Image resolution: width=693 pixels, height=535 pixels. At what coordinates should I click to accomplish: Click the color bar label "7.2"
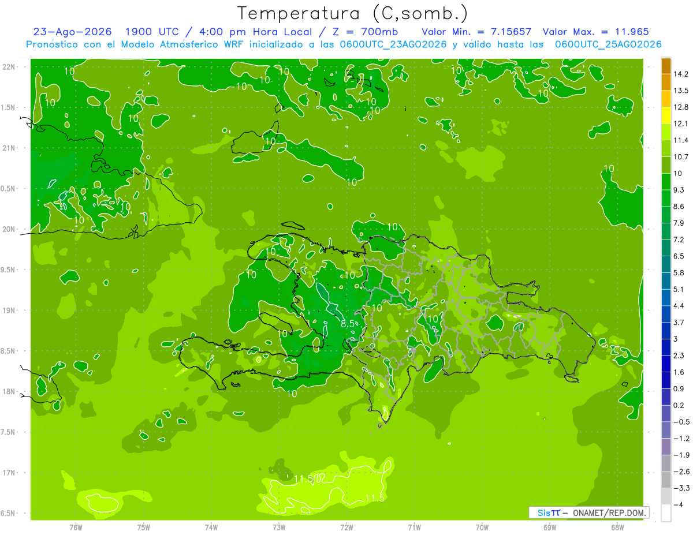680,240
